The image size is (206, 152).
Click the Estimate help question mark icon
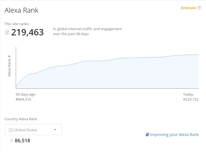click(199, 8)
